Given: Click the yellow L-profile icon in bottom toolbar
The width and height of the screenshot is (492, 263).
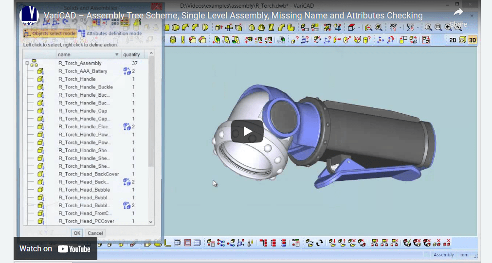Looking at the screenshot, I should [167, 243].
